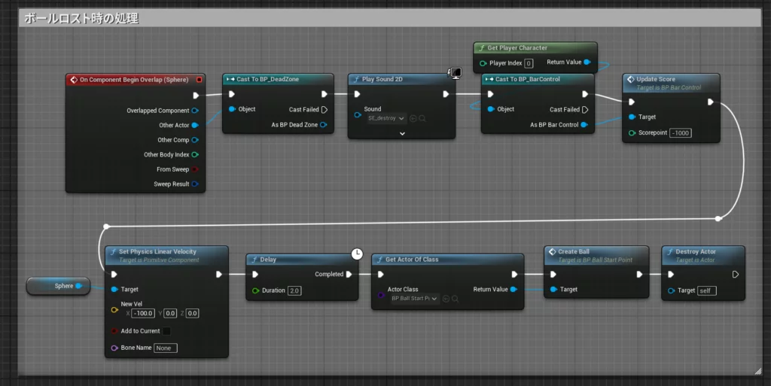This screenshot has height=386, width=771.
Task: Open the Actor Class dropdown on Get Actor Of Class
Action: pos(414,299)
